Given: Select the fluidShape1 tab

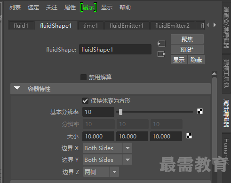Looking at the screenshot, I should click(x=56, y=25).
